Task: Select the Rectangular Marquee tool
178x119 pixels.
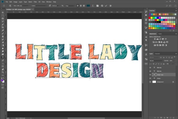Action: (x=3, y=15)
